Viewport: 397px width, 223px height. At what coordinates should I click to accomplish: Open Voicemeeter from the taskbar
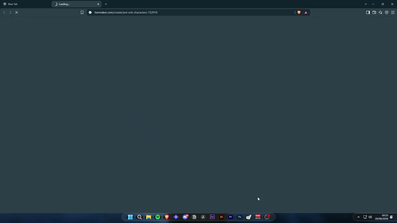pos(258,217)
